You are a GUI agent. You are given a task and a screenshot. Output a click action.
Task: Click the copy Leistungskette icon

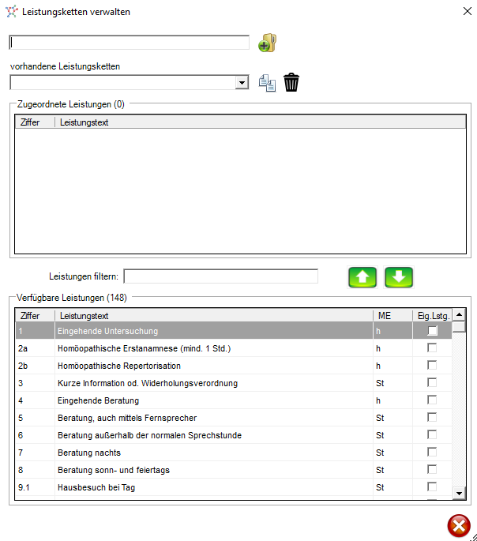tap(267, 83)
